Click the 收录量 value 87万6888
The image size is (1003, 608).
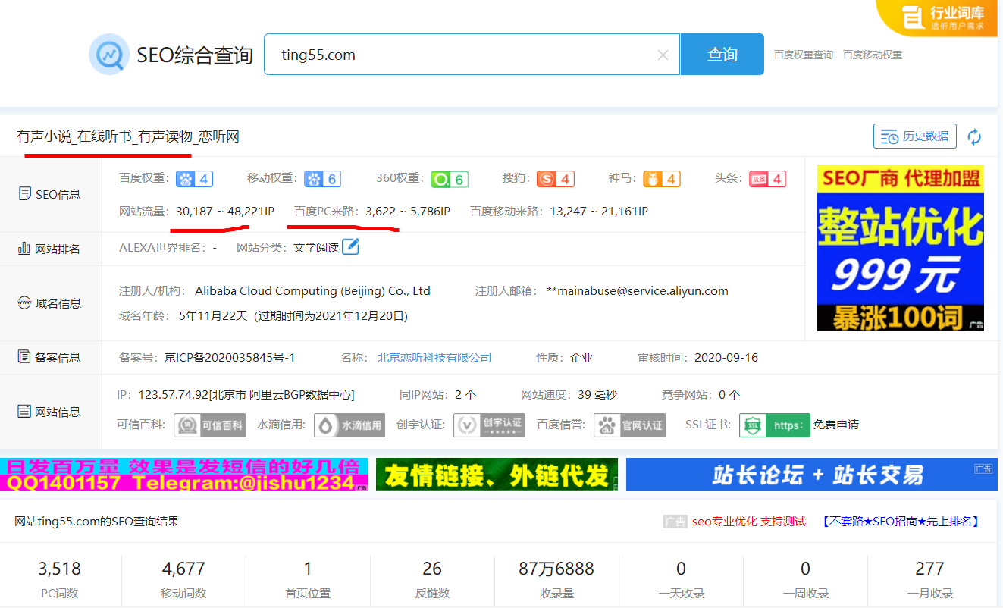click(x=556, y=569)
